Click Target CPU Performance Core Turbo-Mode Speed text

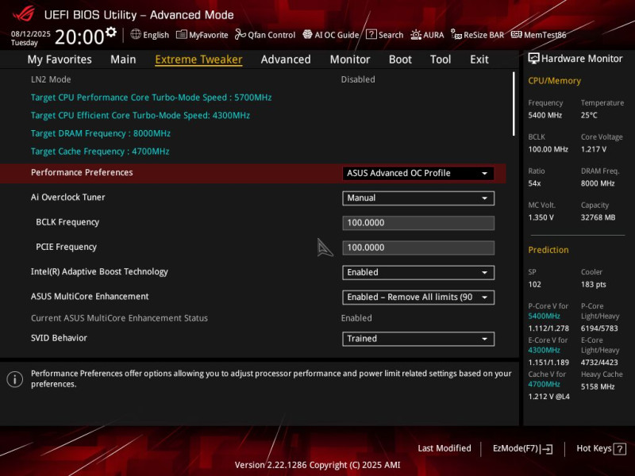(x=151, y=98)
